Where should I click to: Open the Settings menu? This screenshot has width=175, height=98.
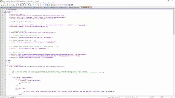(28, 3)
